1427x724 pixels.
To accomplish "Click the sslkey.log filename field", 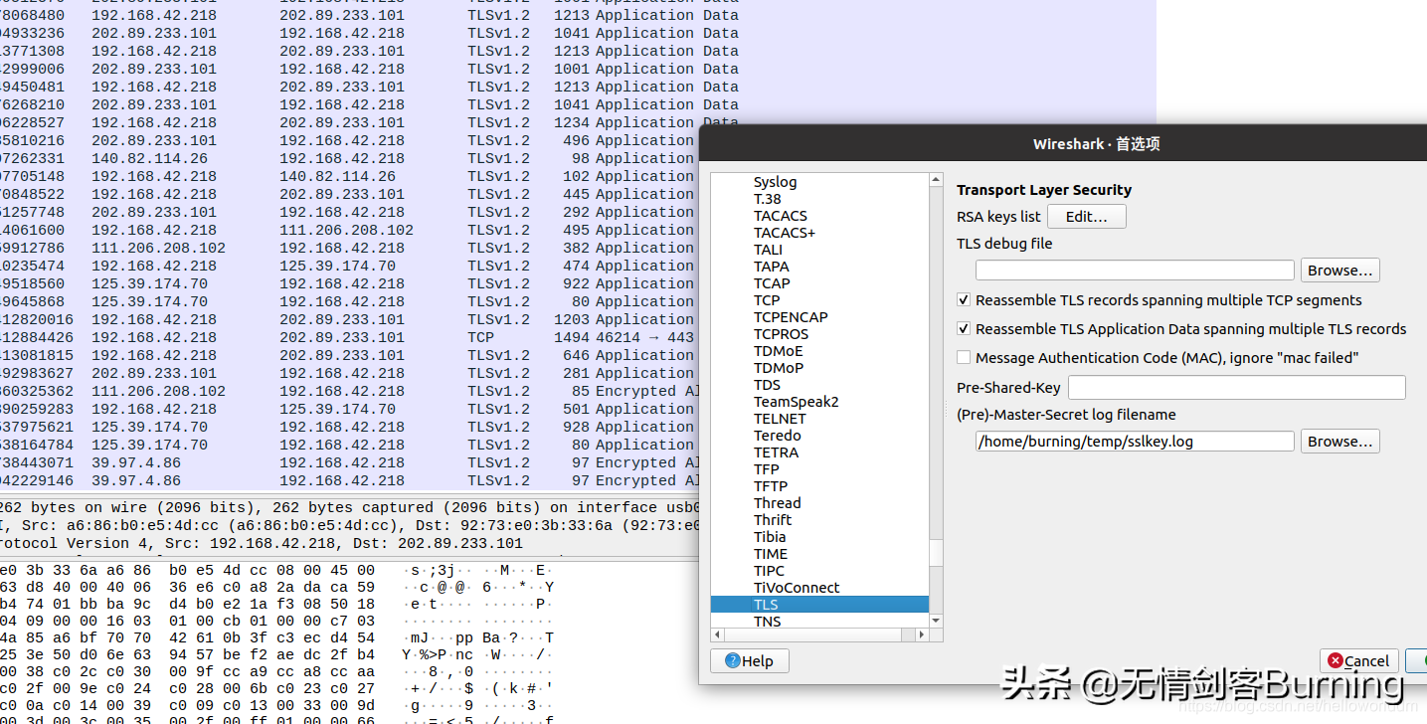I will coord(1135,442).
